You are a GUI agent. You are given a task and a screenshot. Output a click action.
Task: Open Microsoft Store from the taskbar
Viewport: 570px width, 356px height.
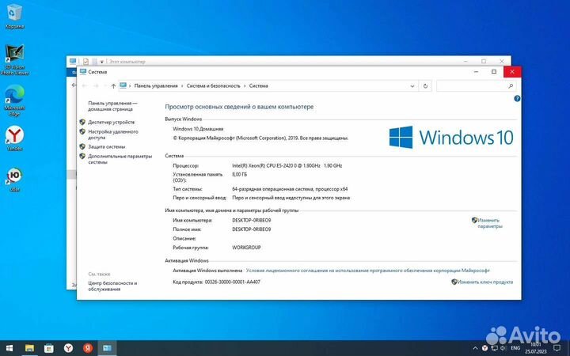tap(48, 347)
